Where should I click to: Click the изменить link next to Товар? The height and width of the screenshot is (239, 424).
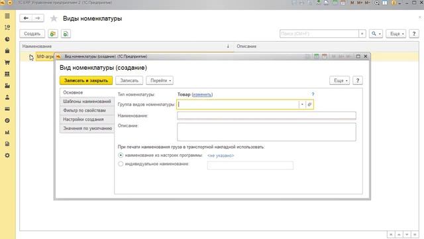click(x=202, y=94)
